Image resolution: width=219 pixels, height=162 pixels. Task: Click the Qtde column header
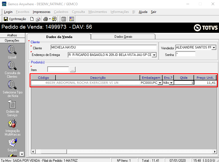click(184, 78)
